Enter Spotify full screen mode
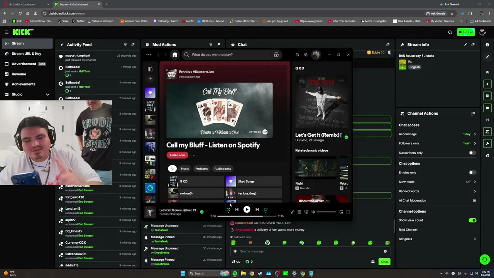The image size is (494, 278). 348,212
